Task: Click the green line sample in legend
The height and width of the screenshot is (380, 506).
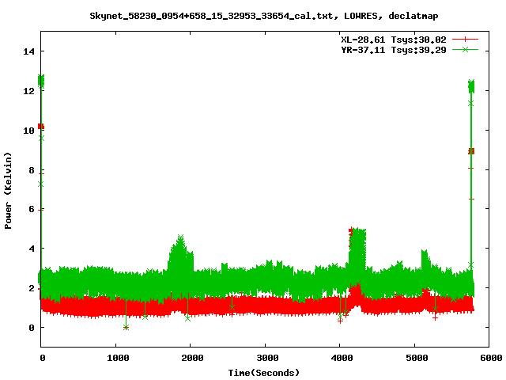Action: [x=465, y=49]
